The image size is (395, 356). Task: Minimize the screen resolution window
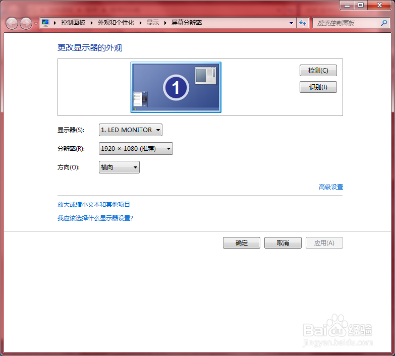[x=347, y=5]
